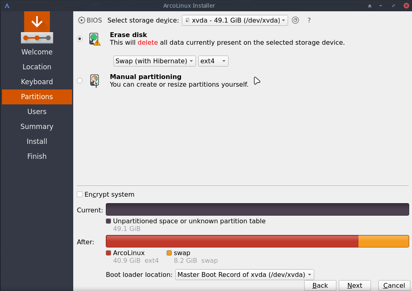412x291 pixels.
Task: Go to the Install step
Action: [x=37, y=141]
